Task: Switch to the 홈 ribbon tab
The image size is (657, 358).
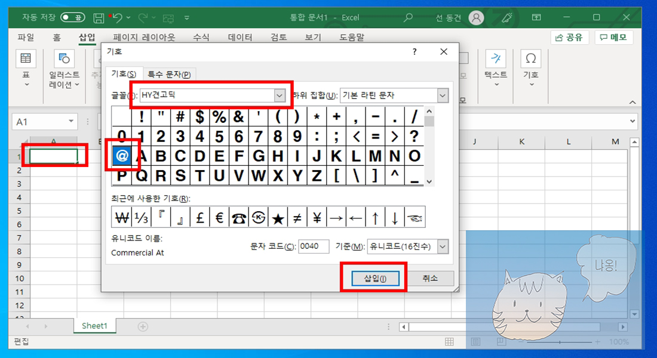Action: click(x=57, y=37)
